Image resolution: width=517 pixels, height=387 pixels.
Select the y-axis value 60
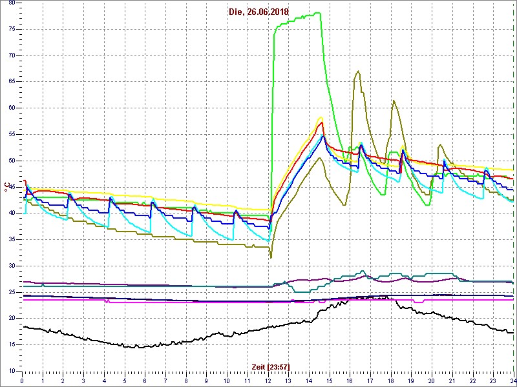tap(11, 108)
